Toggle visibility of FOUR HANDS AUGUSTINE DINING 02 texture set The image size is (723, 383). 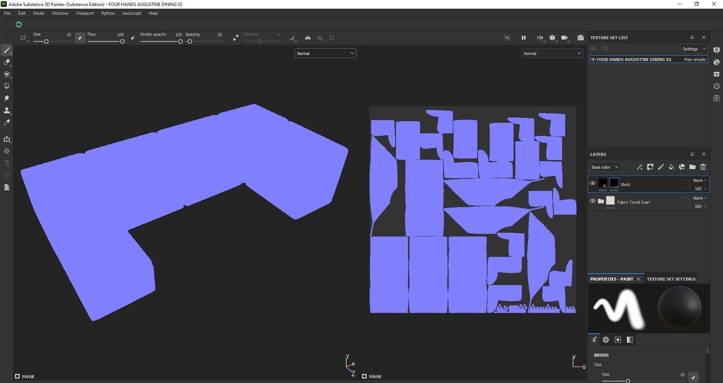[593, 60]
